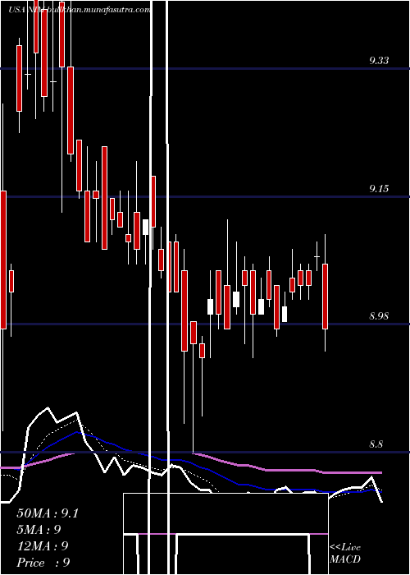Viewport: 410px width, 575px height.
Task: Click the munafasutra.com header text
Action: [x=79, y=10]
